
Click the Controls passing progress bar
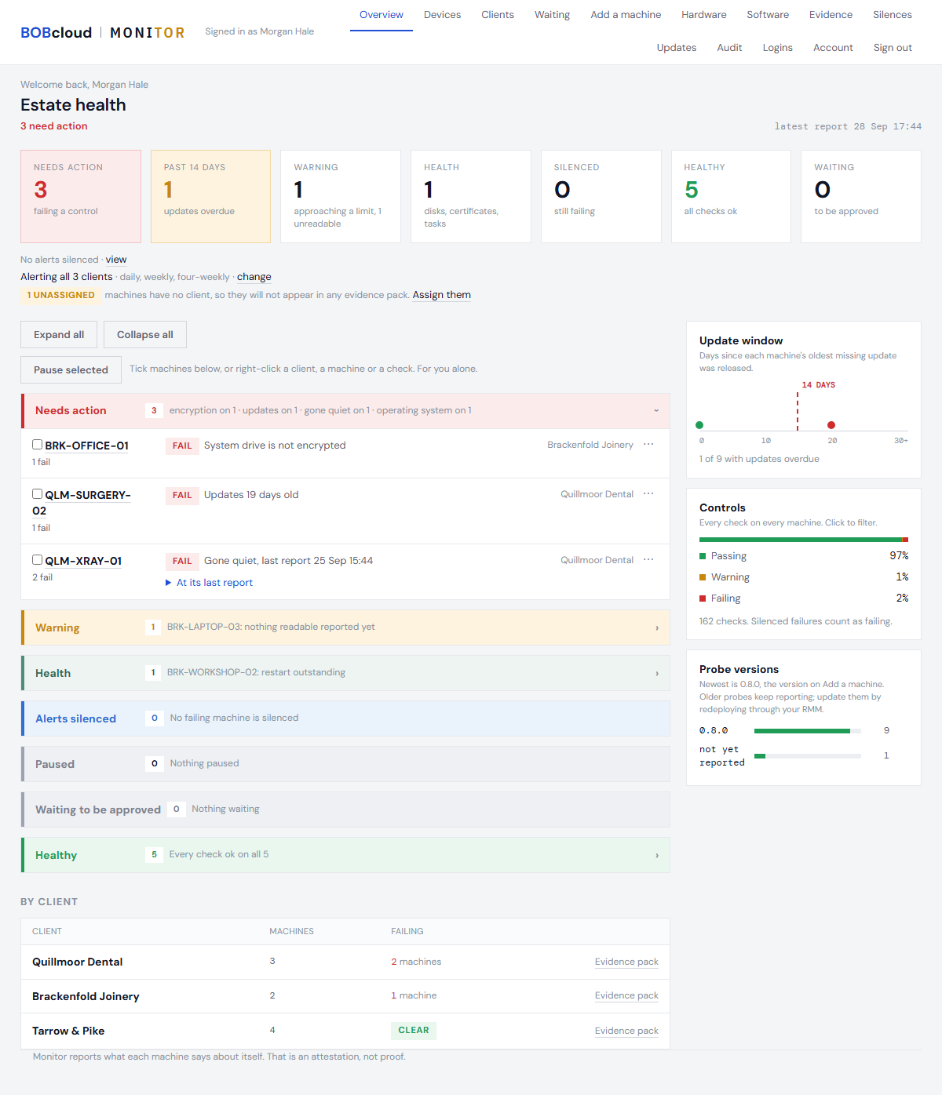pyautogui.click(x=801, y=540)
